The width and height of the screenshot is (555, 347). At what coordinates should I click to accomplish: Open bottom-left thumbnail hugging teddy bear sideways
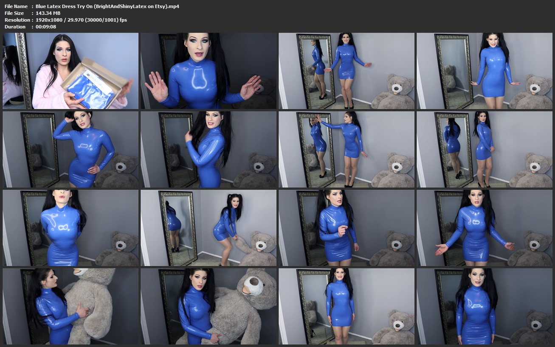70,306
